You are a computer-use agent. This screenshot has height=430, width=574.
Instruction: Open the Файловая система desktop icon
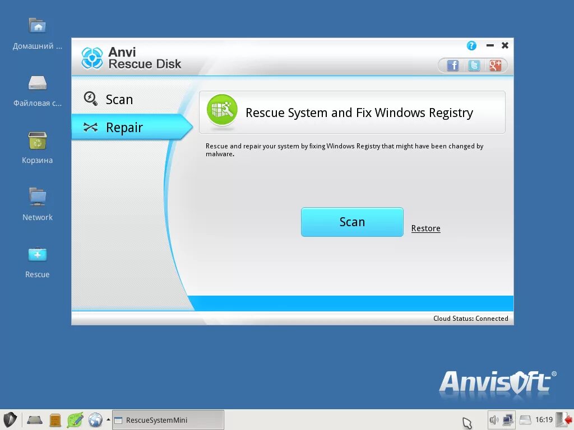click(38, 91)
